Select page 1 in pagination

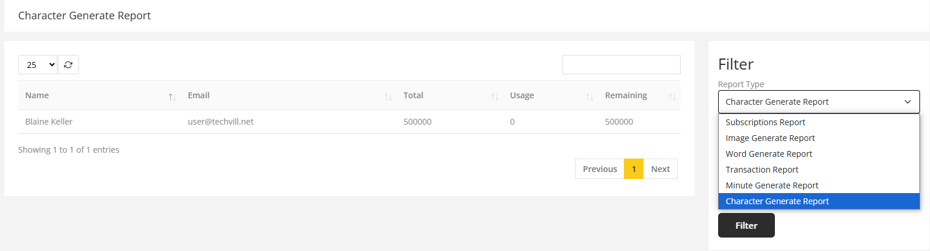coord(633,169)
